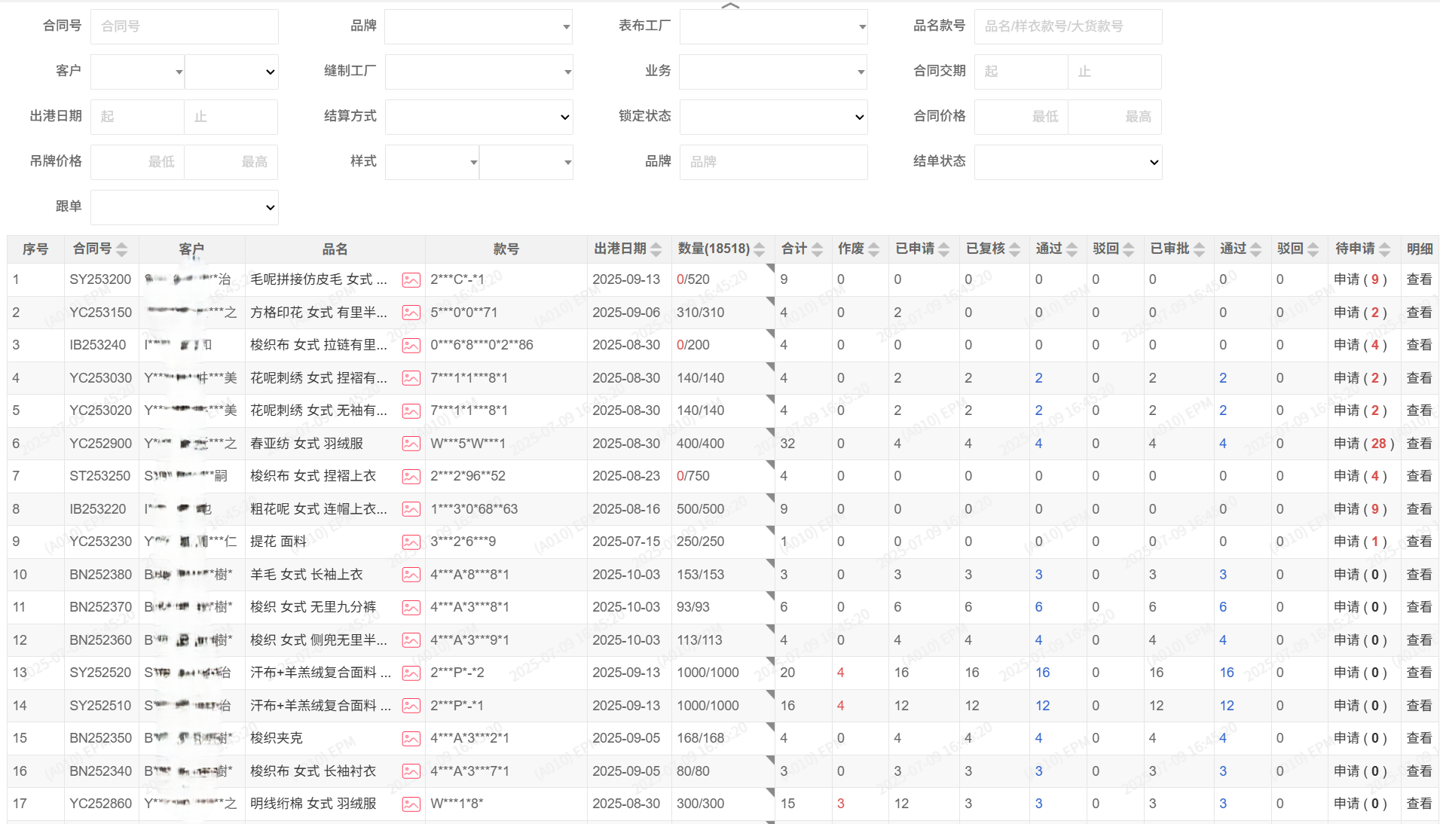Open the 业务 dropdown

pyautogui.click(x=774, y=72)
